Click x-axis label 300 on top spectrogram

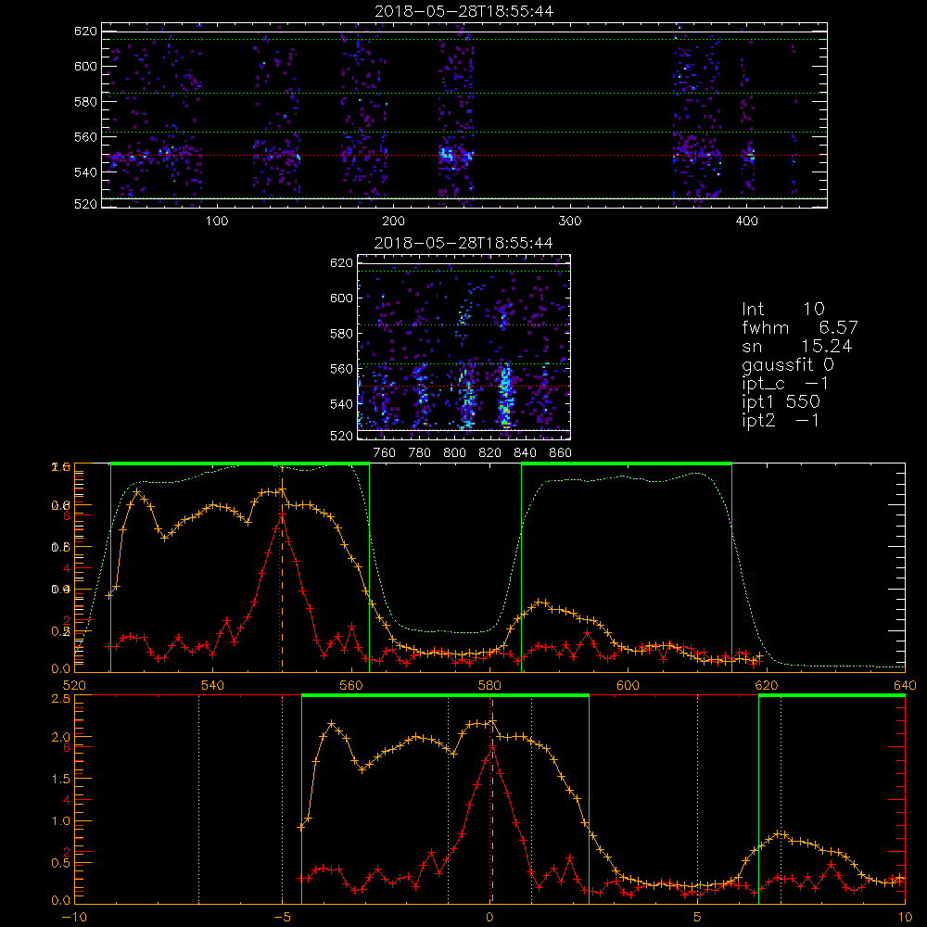pyautogui.click(x=570, y=222)
